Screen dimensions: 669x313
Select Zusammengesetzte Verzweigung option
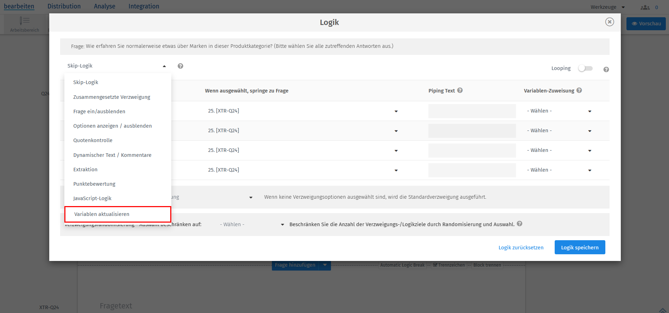[118, 97]
